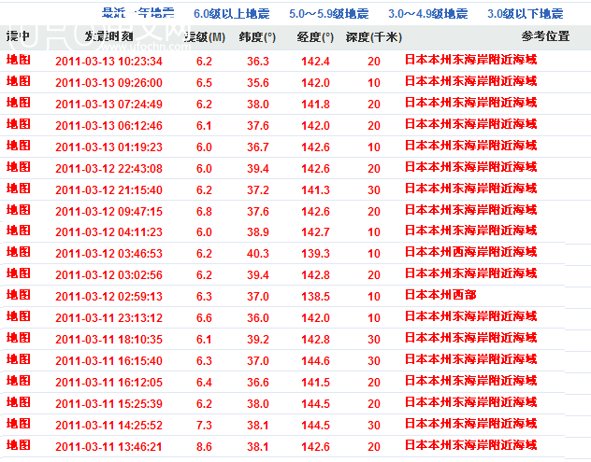This screenshot has width=591, height=462.
Task: Click the magnitude value 8.6
Action: click(x=204, y=446)
